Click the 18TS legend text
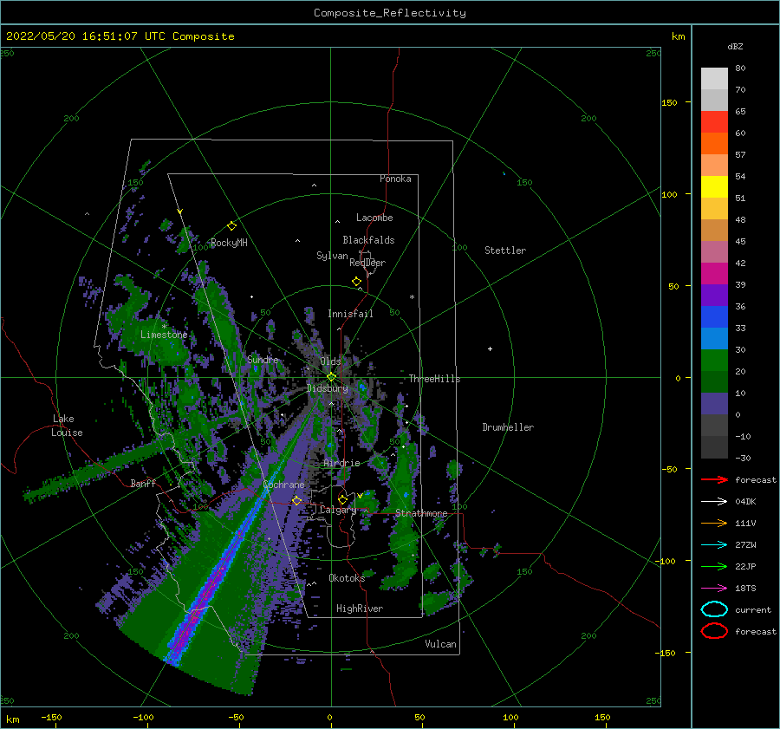This screenshot has height=729, width=780. tap(745, 589)
